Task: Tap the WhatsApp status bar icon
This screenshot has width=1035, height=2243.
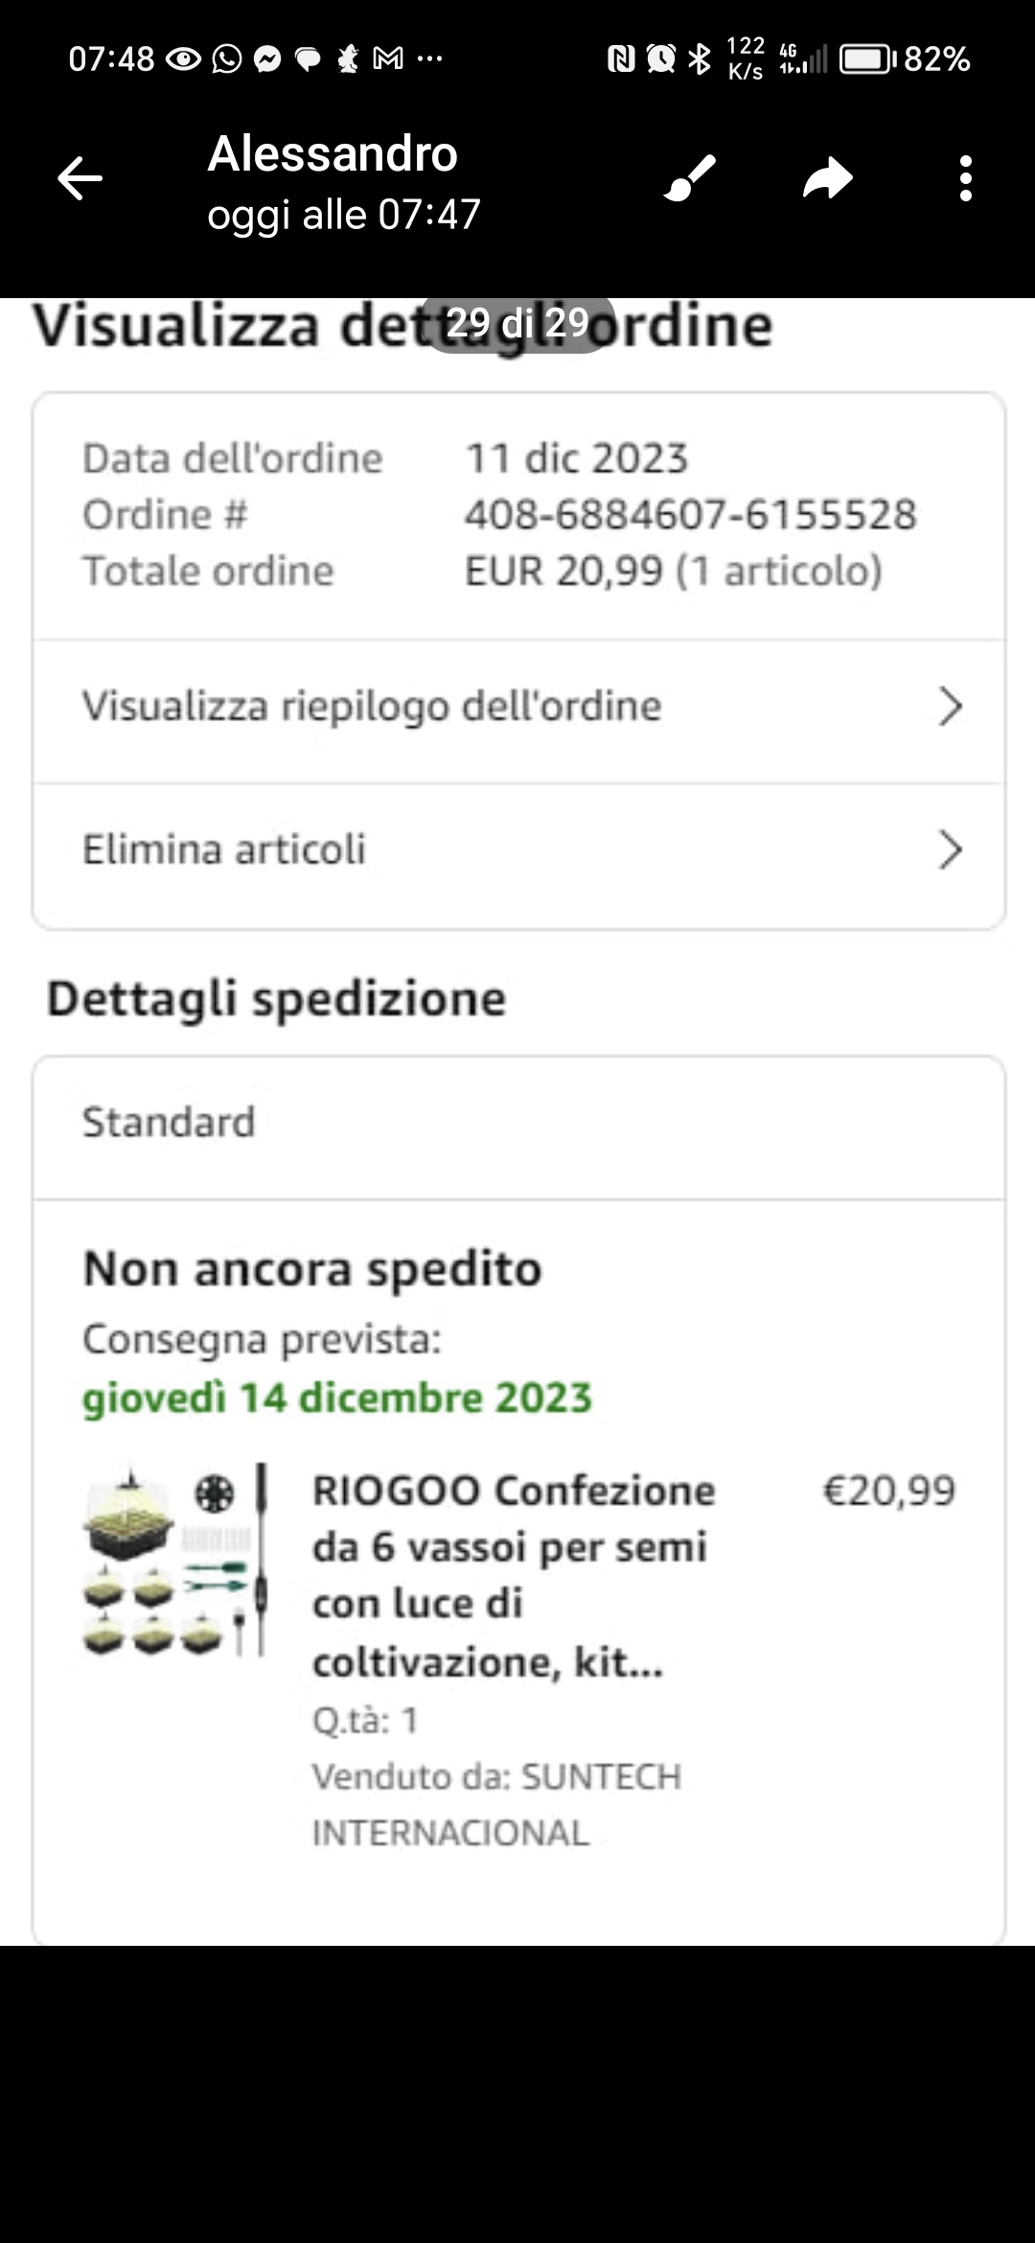Action: 226,59
